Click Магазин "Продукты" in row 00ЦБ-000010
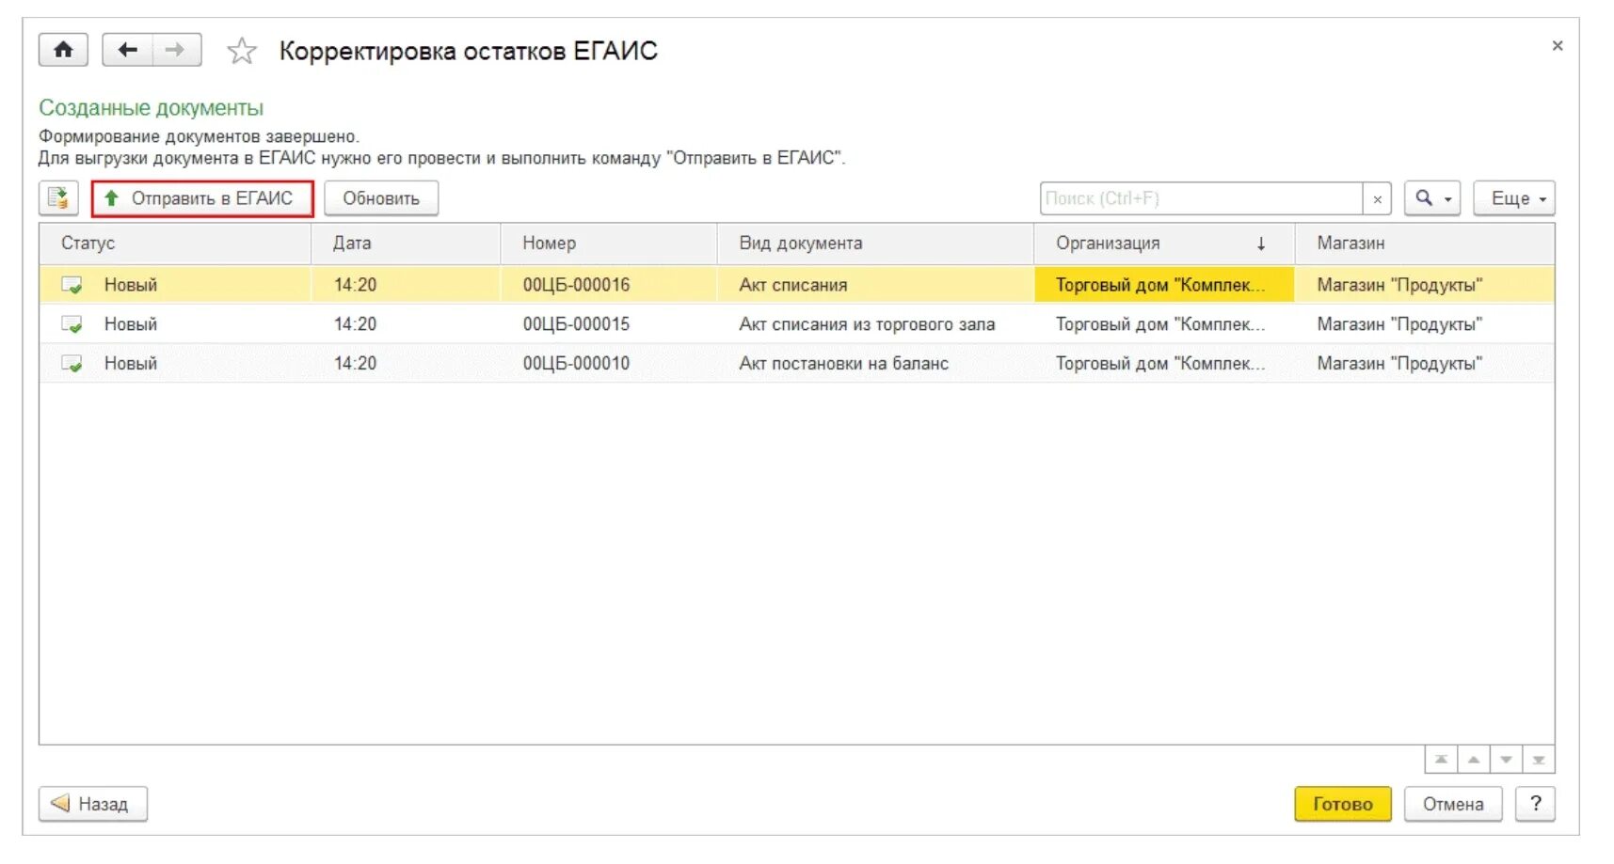 tap(1399, 364)
